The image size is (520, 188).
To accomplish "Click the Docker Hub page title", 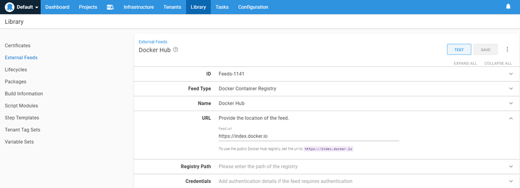I will tap(154, 50).
